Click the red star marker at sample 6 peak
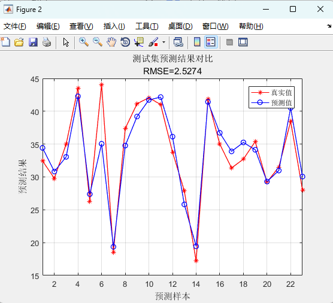This screenshot has width=333, height=303. (101, 84)
